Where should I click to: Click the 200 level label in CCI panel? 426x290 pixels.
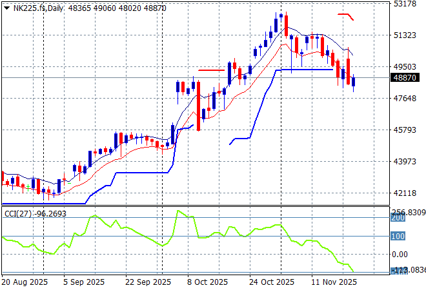[398, 218]
